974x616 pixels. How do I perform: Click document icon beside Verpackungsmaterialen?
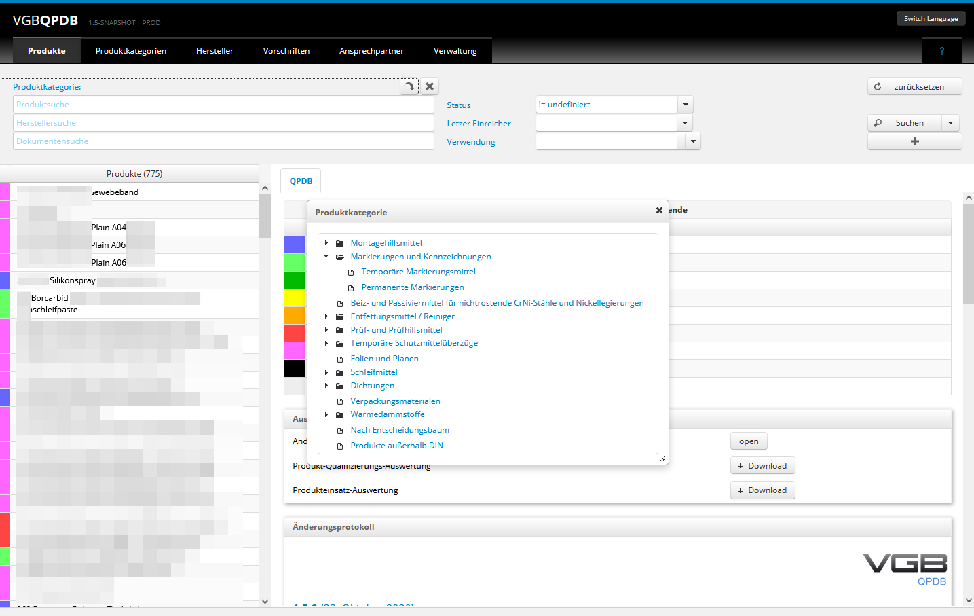pos(340,402)
